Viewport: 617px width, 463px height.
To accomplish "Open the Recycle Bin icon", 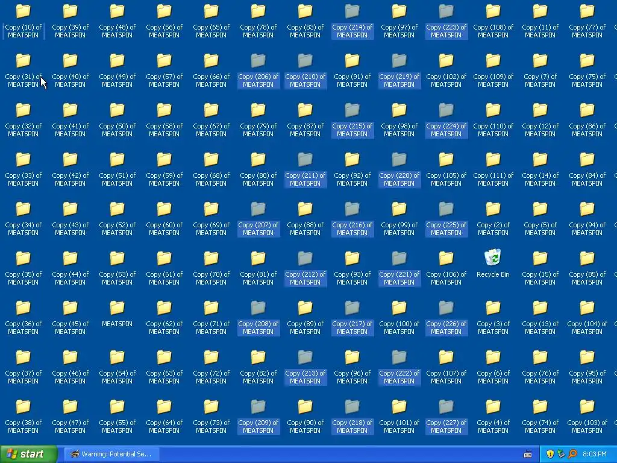I will [x=493, y=263].
